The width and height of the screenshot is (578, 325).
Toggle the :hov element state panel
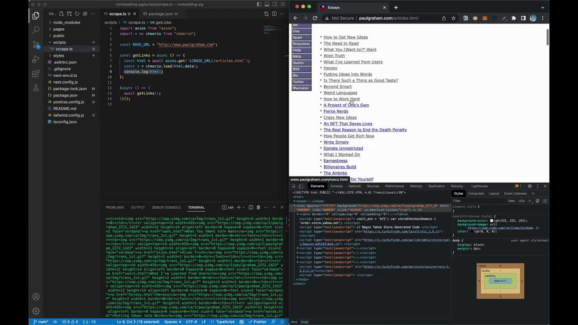[511, 201]
